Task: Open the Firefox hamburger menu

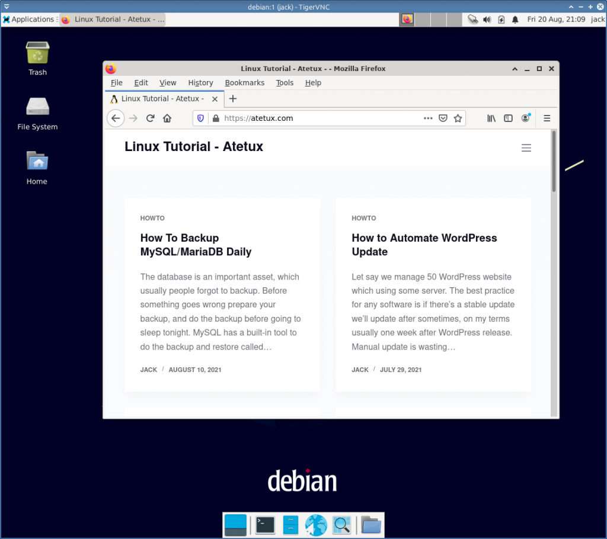Action: [547, 118]
